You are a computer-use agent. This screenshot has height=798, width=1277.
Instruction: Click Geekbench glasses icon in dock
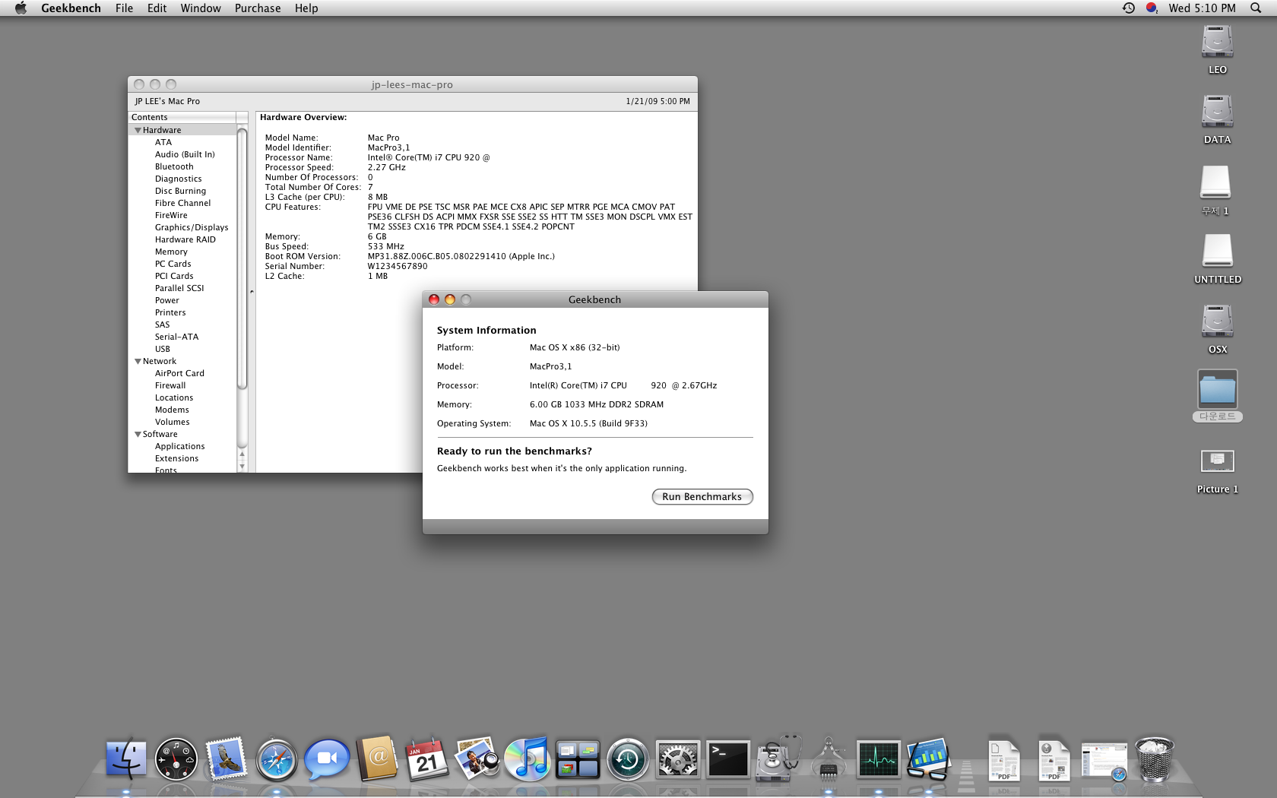(928, 759)
